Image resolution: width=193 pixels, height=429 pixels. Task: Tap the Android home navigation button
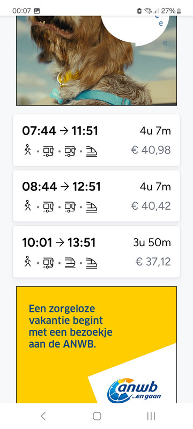point(97,416)
